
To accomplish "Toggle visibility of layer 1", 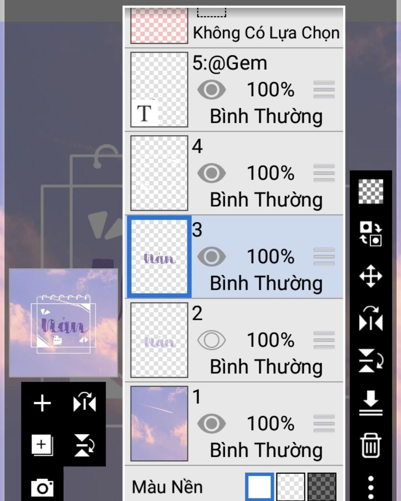I will pyautogui.click(x=211, y=424).
